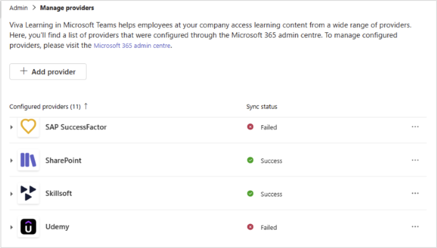Click the SAP SuccessFactor heart logo icon
The height and width of the screenshot is (248, 437).
click(28, 127)
